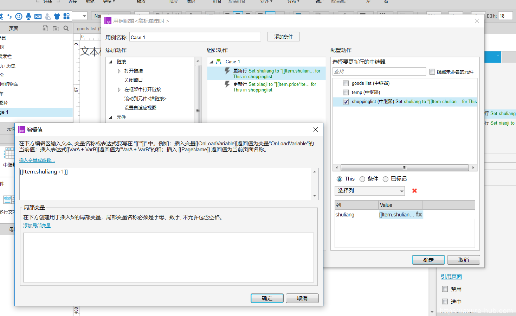Select the 页面 panel header
The height and width of the screenshot is (316, 516).
(x=14, y=29)
